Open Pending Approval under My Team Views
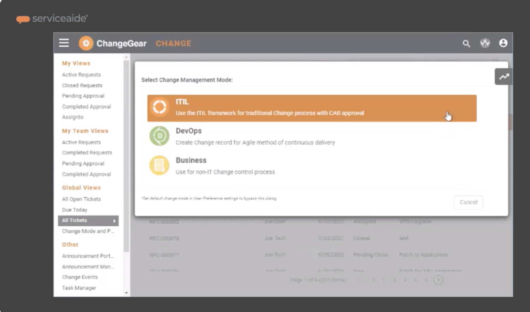Viewport: 530px width, 312px height. click(x=83, y=163)
